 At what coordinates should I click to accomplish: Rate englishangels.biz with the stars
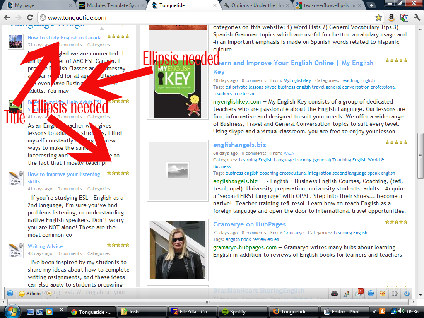pyautogui.click(x=396, y=142)
